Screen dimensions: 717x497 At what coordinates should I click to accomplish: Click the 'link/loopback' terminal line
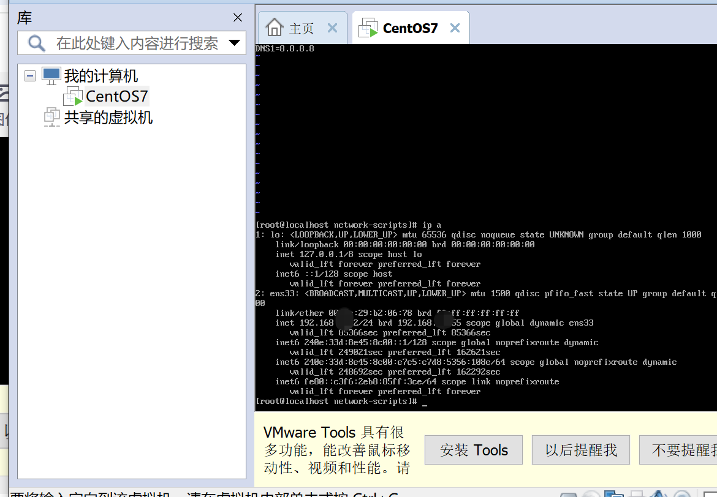[404, 244]
